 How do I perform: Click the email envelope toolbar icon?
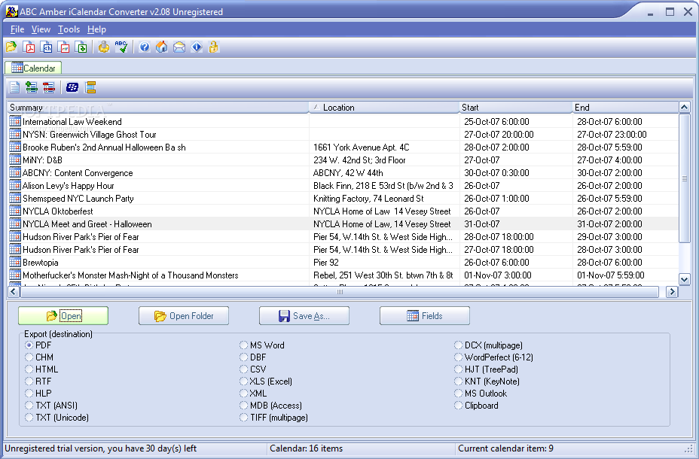point(179,47)
